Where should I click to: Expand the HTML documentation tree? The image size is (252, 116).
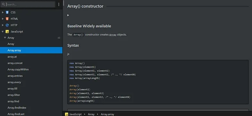pyautogui.click(x=3, y=19)
